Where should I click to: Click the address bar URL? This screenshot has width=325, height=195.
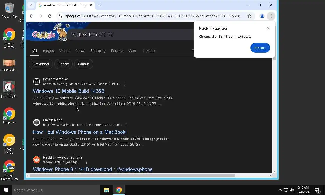coord(153,16)
